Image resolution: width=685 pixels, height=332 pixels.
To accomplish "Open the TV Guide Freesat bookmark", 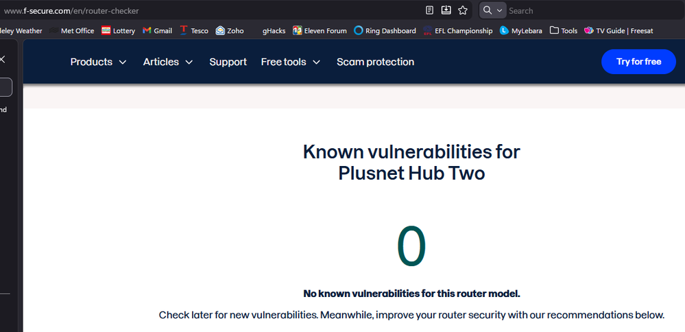I will tap(618, 31).
